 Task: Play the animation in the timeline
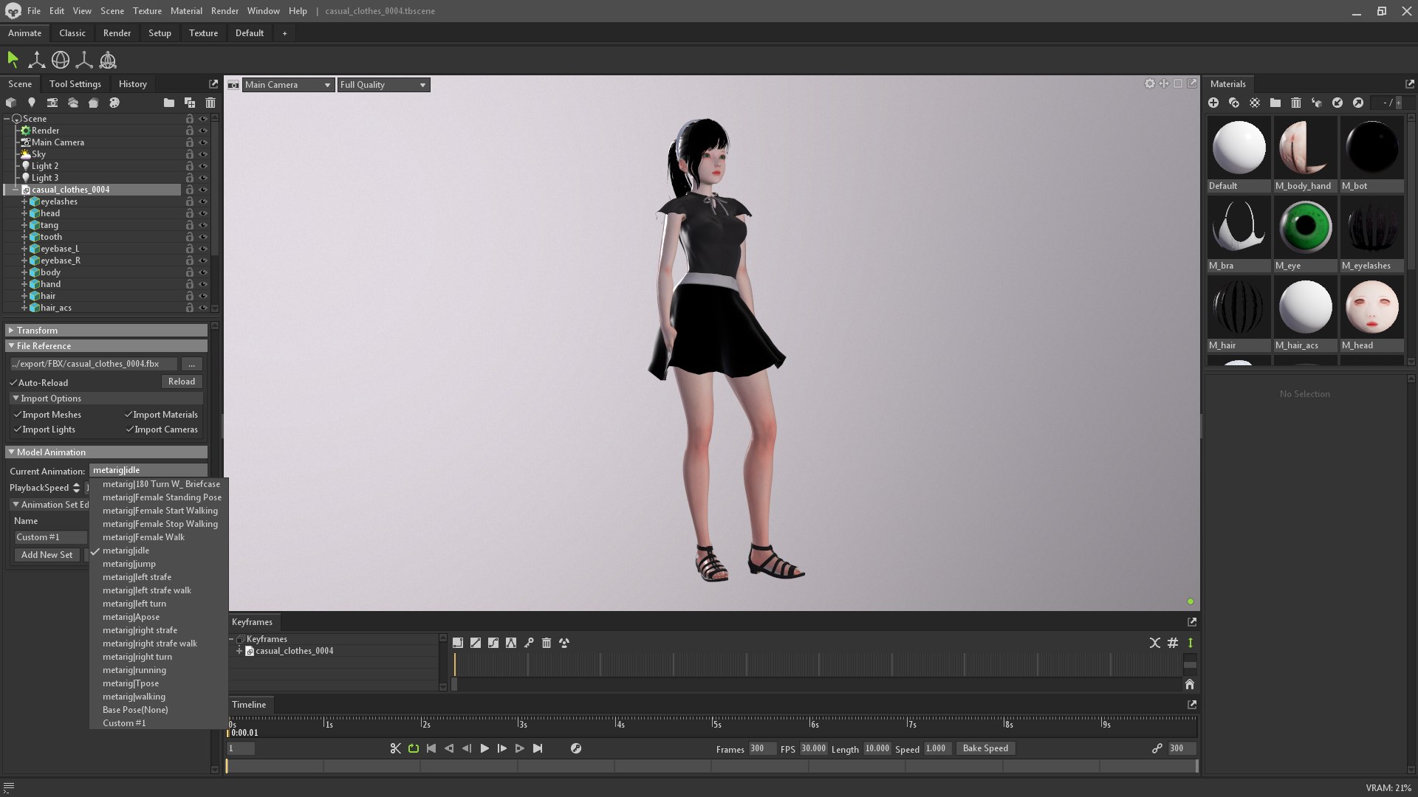point(484,748)
